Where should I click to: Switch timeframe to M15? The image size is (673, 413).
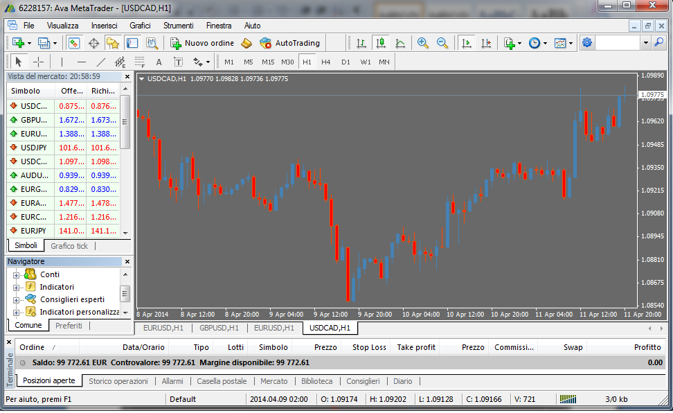coord(268,62)
